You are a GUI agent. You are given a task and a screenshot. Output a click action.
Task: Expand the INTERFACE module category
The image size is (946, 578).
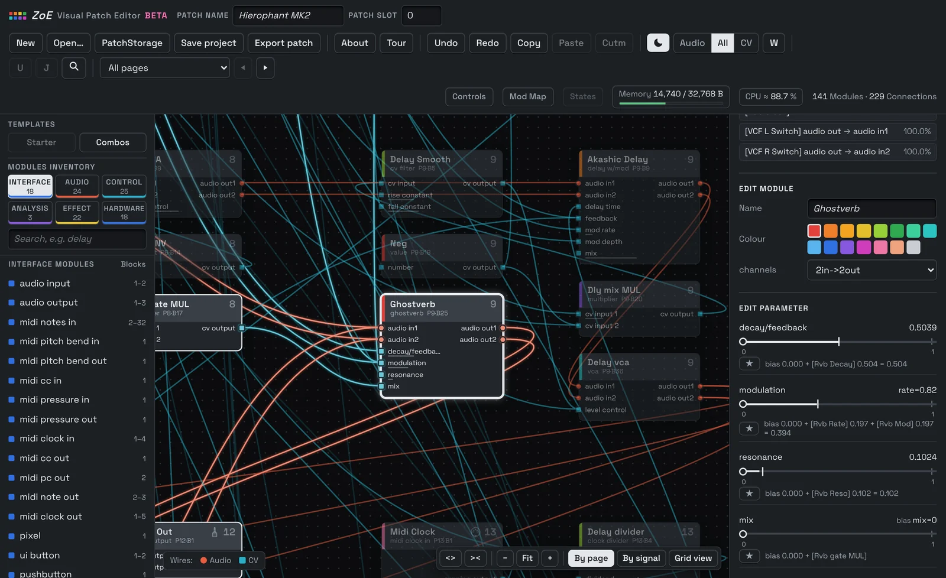[x=30, y=186]
